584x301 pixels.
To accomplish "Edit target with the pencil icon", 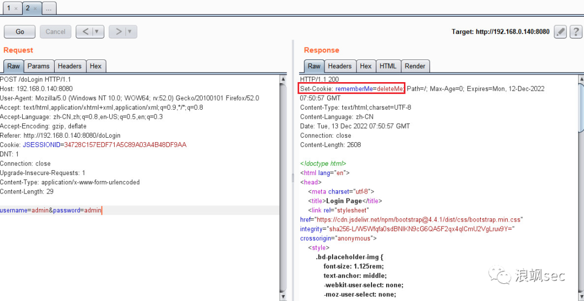I will tap(560, 32).
